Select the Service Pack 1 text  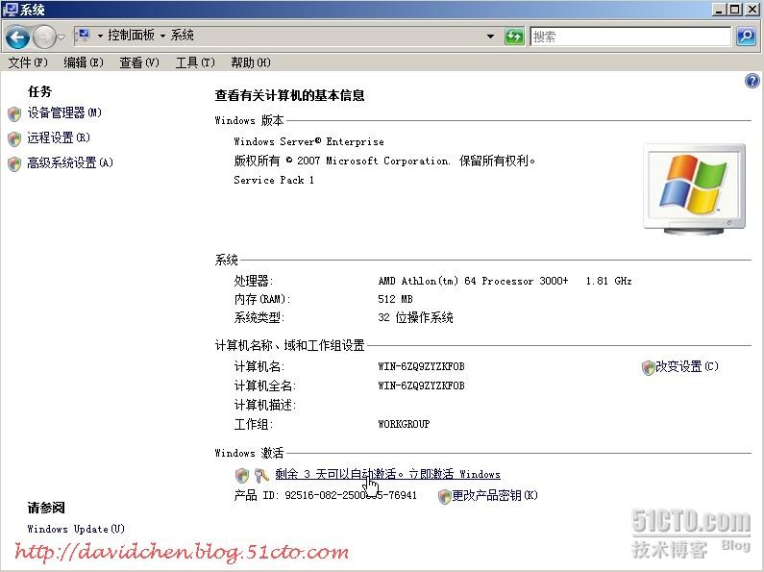click(274, 181)
